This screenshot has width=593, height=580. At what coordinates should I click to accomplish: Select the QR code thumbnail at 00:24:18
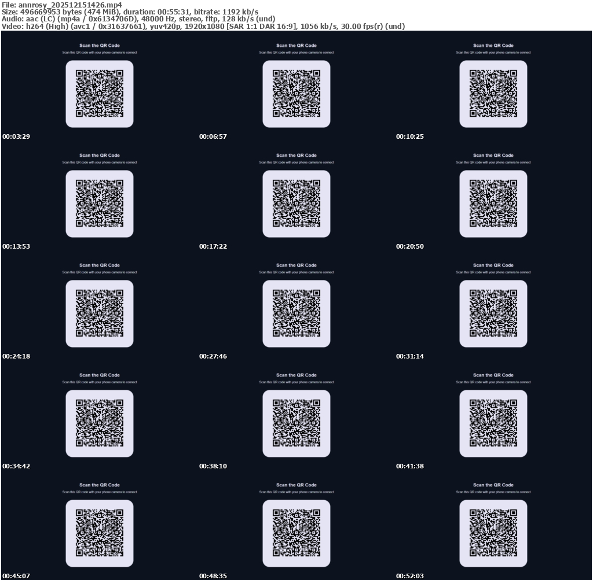click(100, 313)
